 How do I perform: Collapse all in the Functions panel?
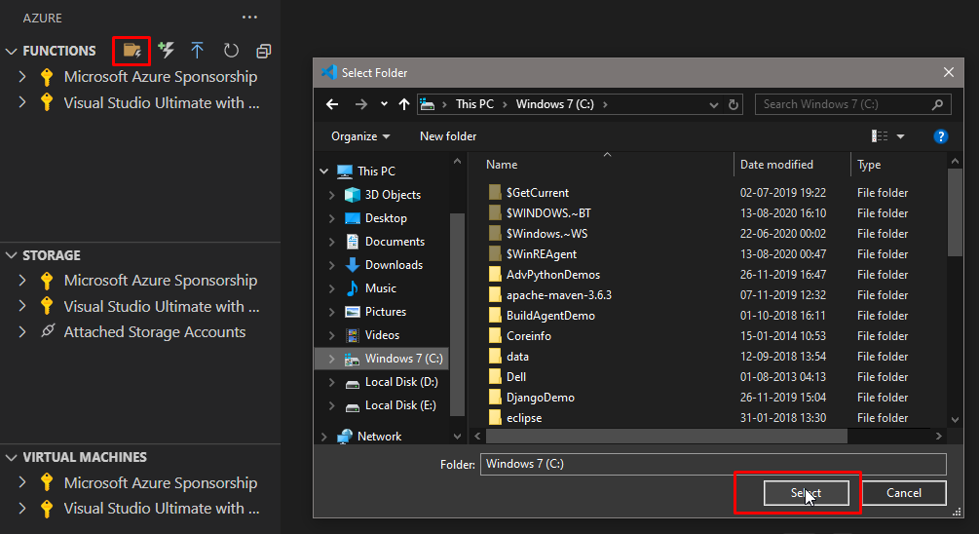pos(263,52)
